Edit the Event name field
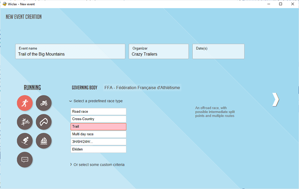The image size is (299, 189). pos(70,52)
